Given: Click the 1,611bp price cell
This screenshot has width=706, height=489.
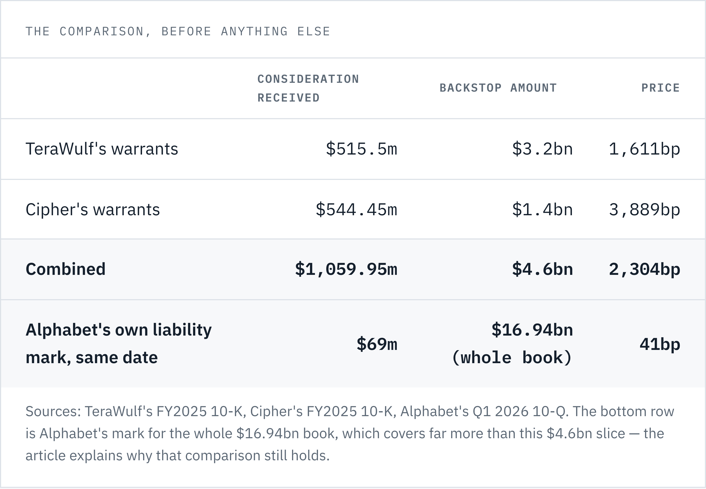Looking at the screenshot, I should click(644, 149).
